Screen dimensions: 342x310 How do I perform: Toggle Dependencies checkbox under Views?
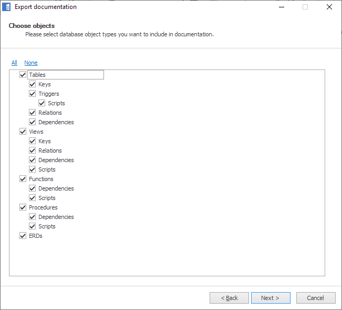32,160
